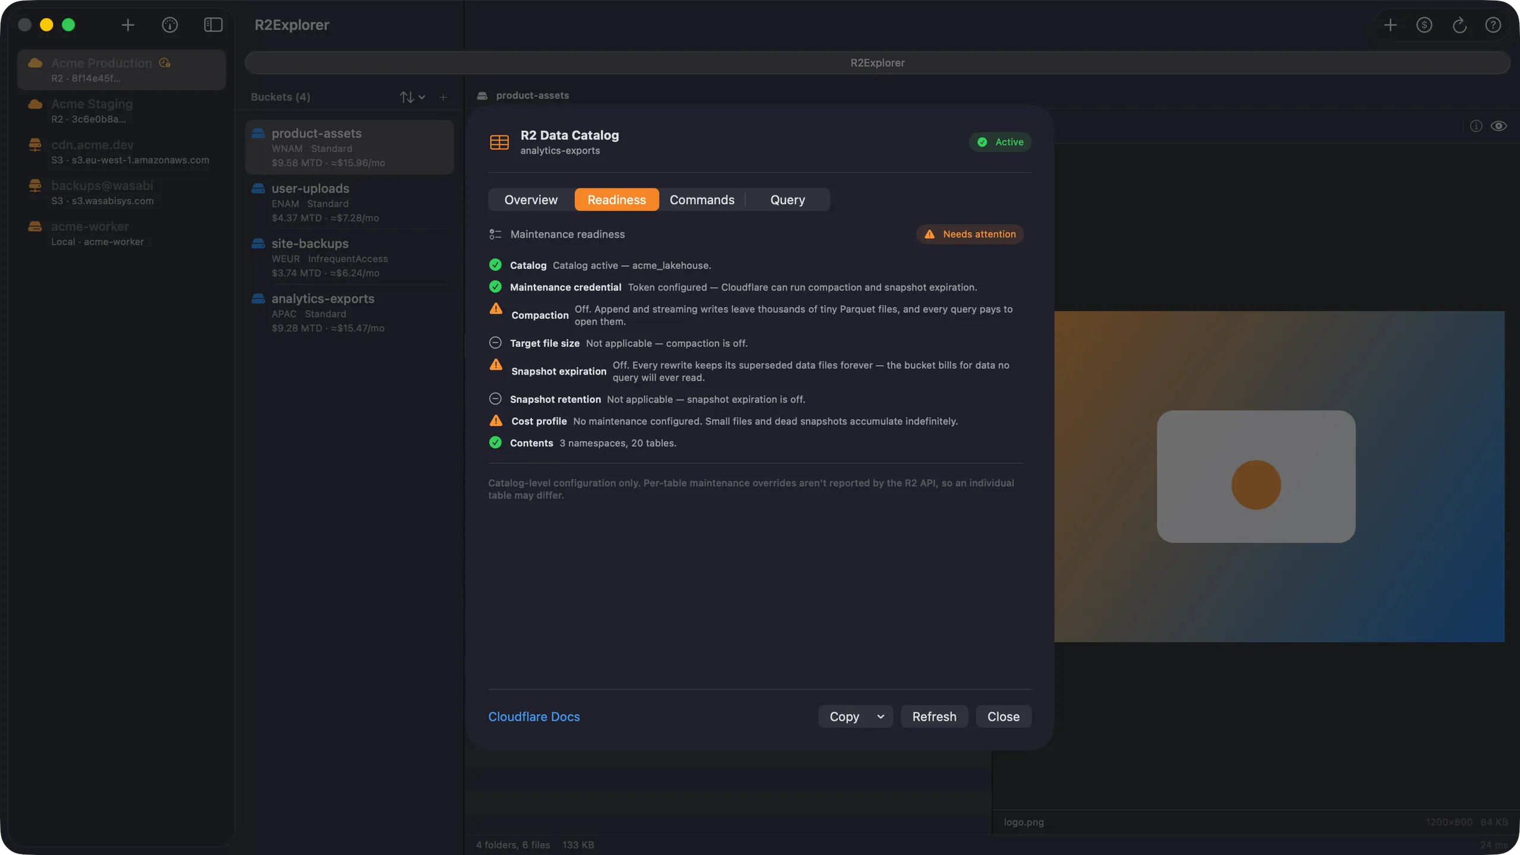
Task: Select the cdn.acme.dev connection
Action: (x=121, y=152)
